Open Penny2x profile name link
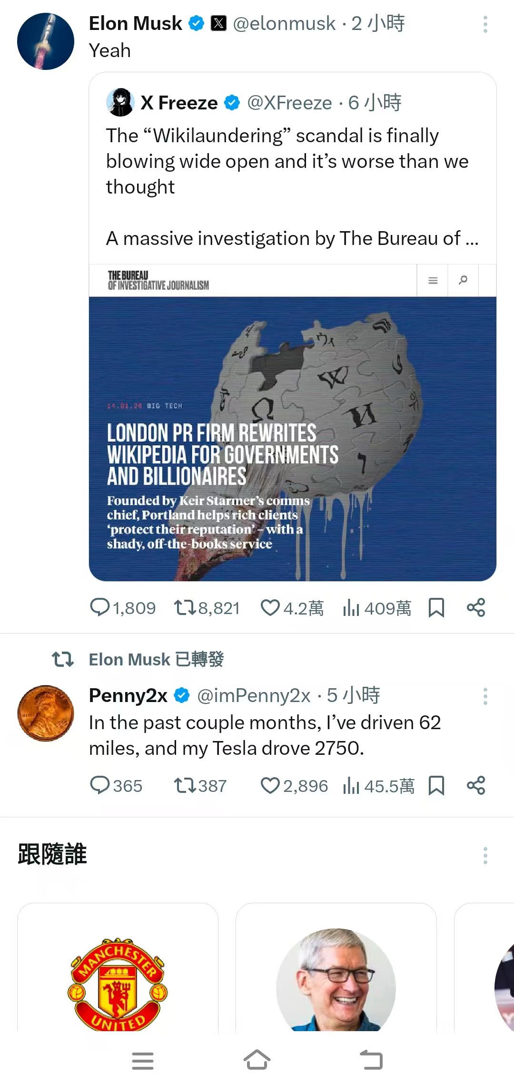This screenshot has width=514, height=1083. pos(128,695)
